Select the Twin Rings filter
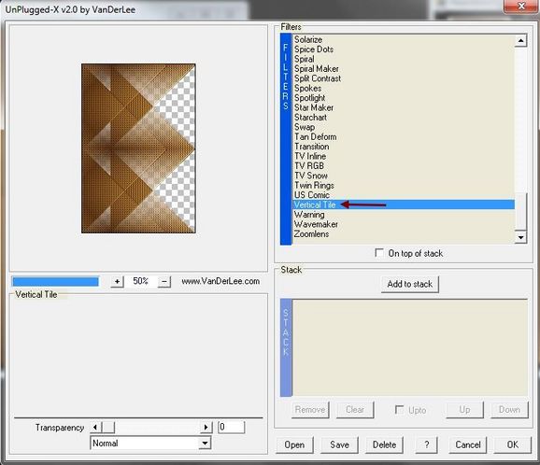This screenshot has width=540, height=465. 314,186
